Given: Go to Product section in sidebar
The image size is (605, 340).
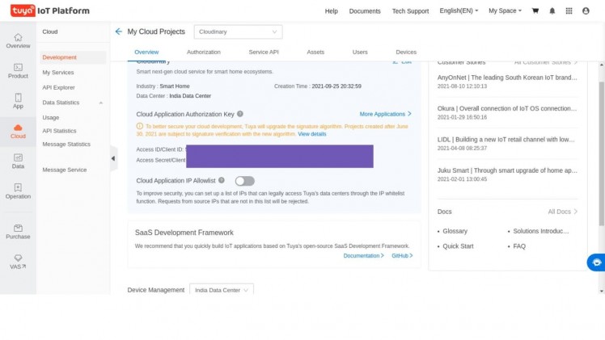Looking at the screenshot, I should [18, 70].
